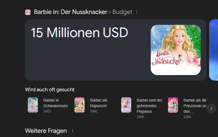Click next arrow in related movies carousel
Screen dimensions: 218x137
click(x=211, y=109)
